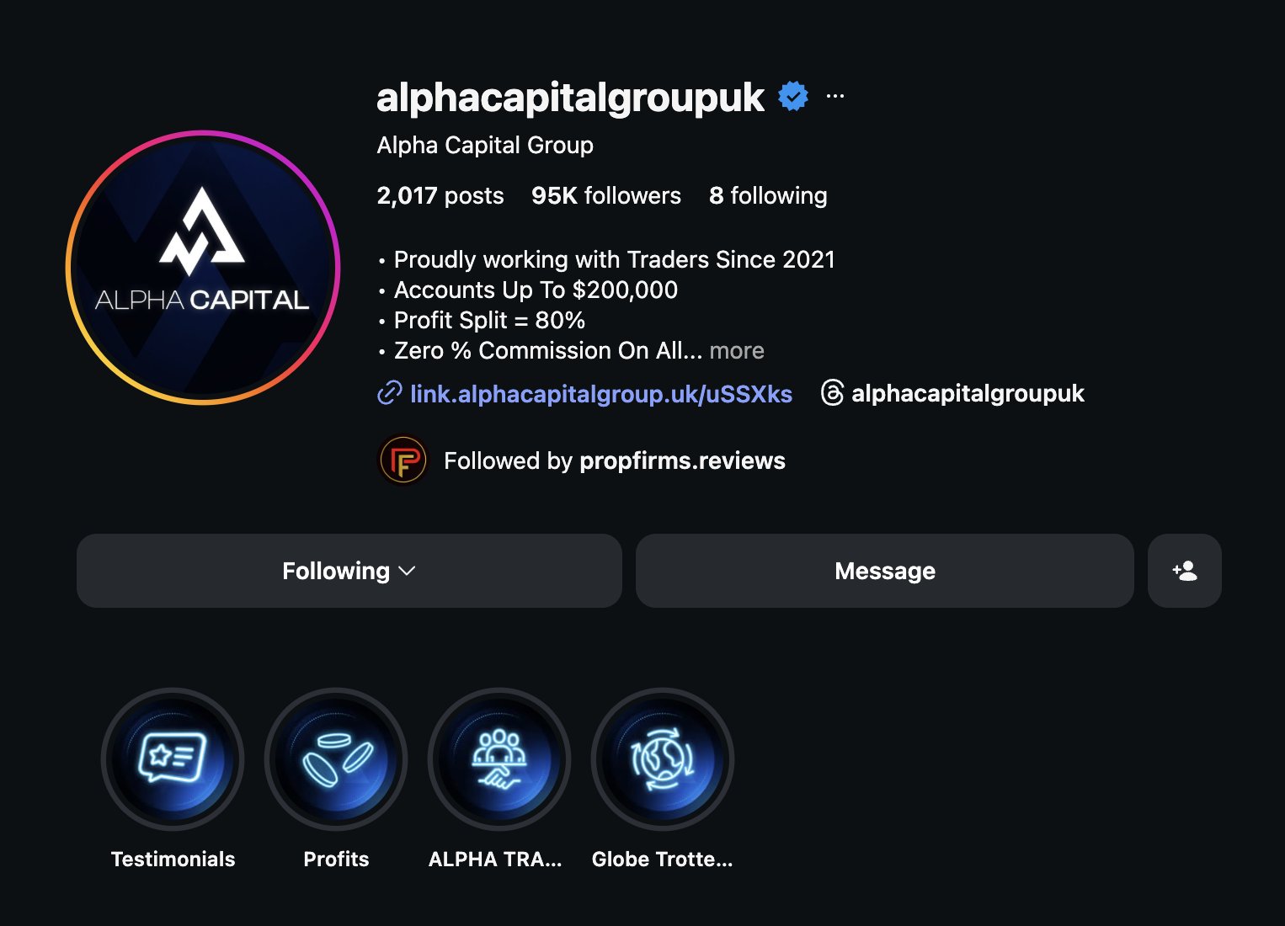This screenshot has height=926, width=1285.
Task: Open the Profits coins highlight
Action: tap(336, 759)
